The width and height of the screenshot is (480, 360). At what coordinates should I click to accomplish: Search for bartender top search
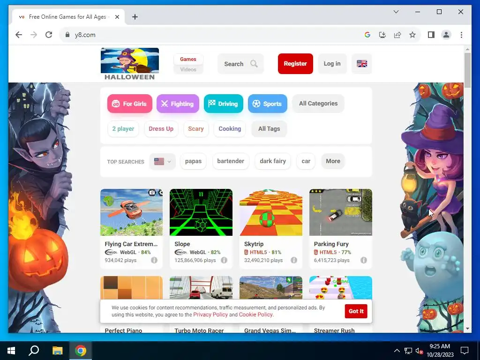(231, 161)
